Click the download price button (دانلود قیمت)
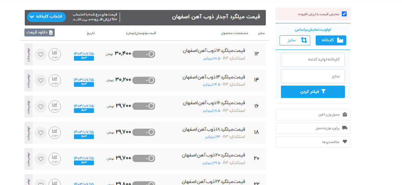This screenshot has height=185, width=402. tap(40, 33)
